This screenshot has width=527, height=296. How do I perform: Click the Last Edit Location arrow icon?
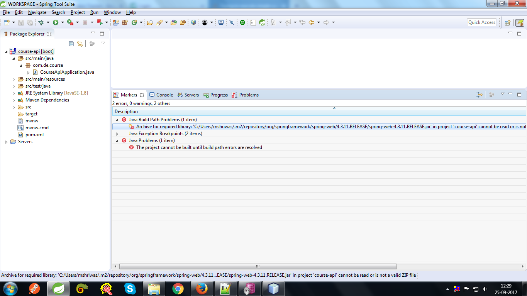(302, 22)
